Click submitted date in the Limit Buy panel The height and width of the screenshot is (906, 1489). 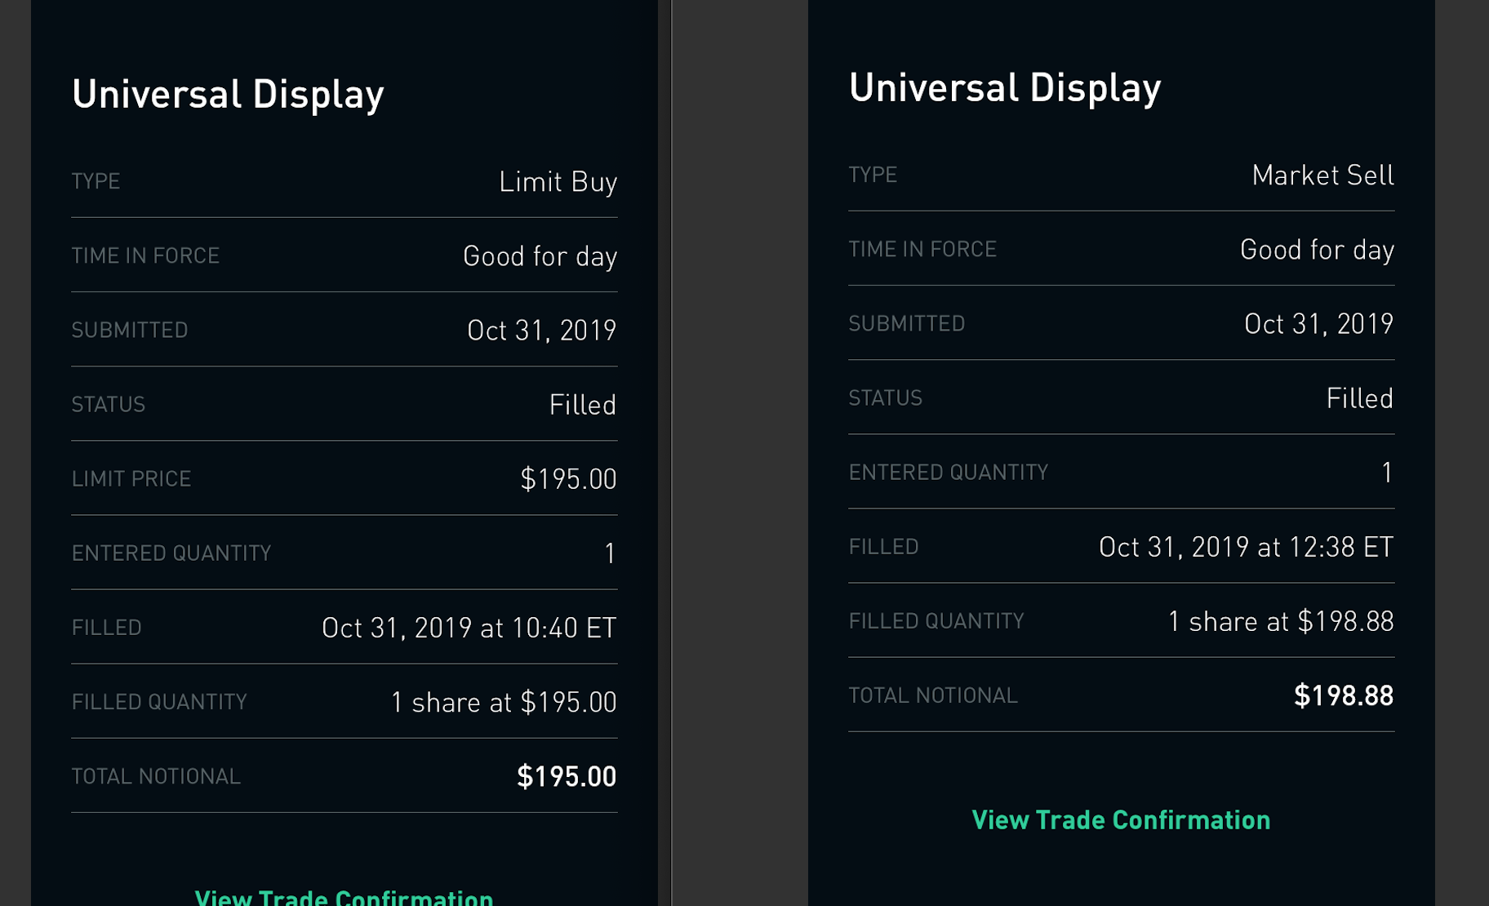pos(541,331)
